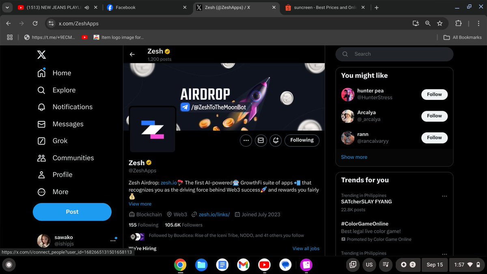
Task: Open the Home timeline
Action: (54, 73)
